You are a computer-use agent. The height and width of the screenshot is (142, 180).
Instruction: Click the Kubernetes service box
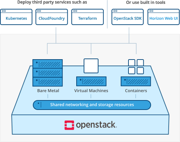coord(16,17)
